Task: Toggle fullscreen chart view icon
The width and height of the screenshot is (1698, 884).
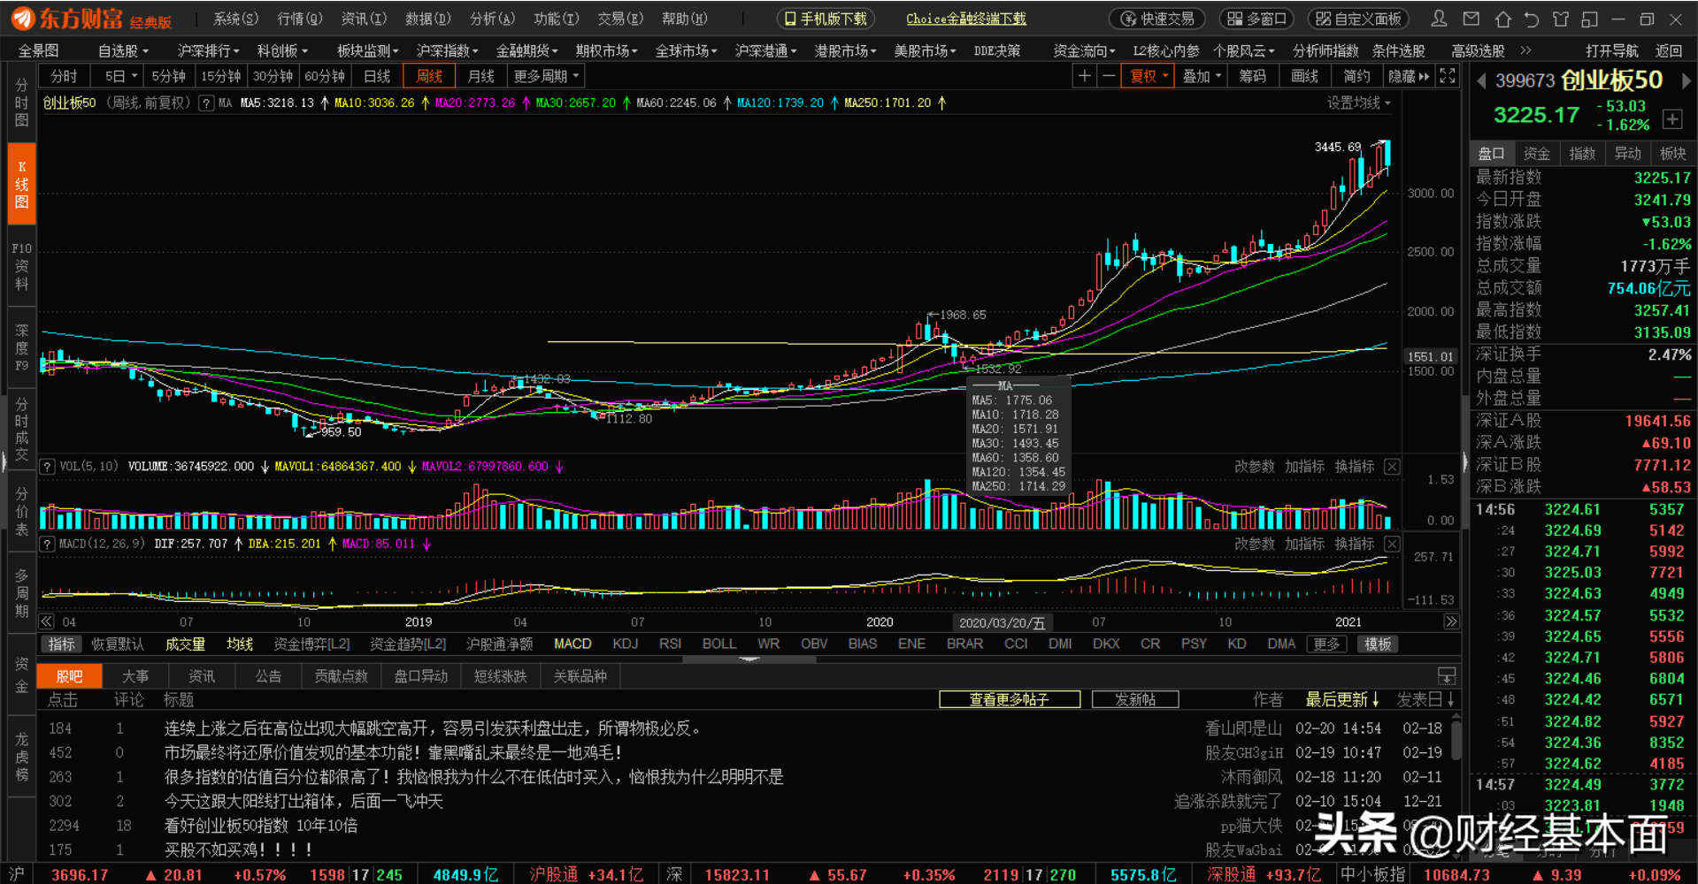Action: pyautogui.click(x=1448, y=76)
